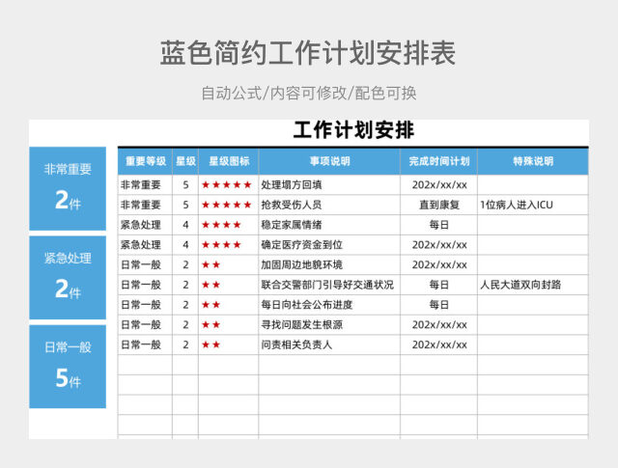Select the 紧急处理 summary card
Screen dimensions: 618x468
click(68, 276)
